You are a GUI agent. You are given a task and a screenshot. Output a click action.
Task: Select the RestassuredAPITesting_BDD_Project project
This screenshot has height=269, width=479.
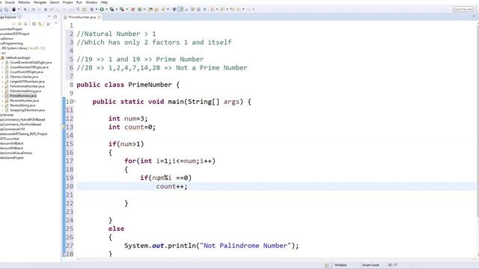pos(23,134)
